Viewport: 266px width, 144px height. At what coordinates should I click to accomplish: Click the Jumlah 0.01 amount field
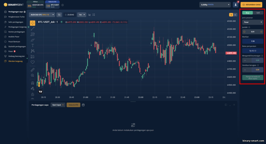[253, 32]
